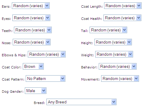
Task: Click the arrow next to Brown
Action: point(41,66)
